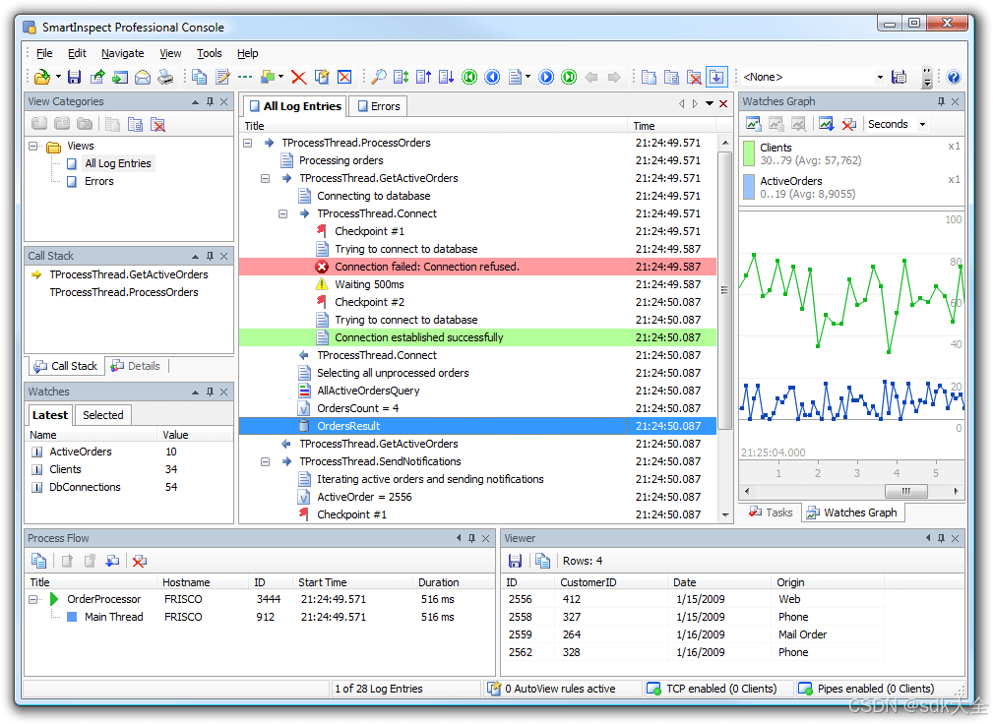Collapse the View Categories panel
993x724 pixels.
point(195,101)
